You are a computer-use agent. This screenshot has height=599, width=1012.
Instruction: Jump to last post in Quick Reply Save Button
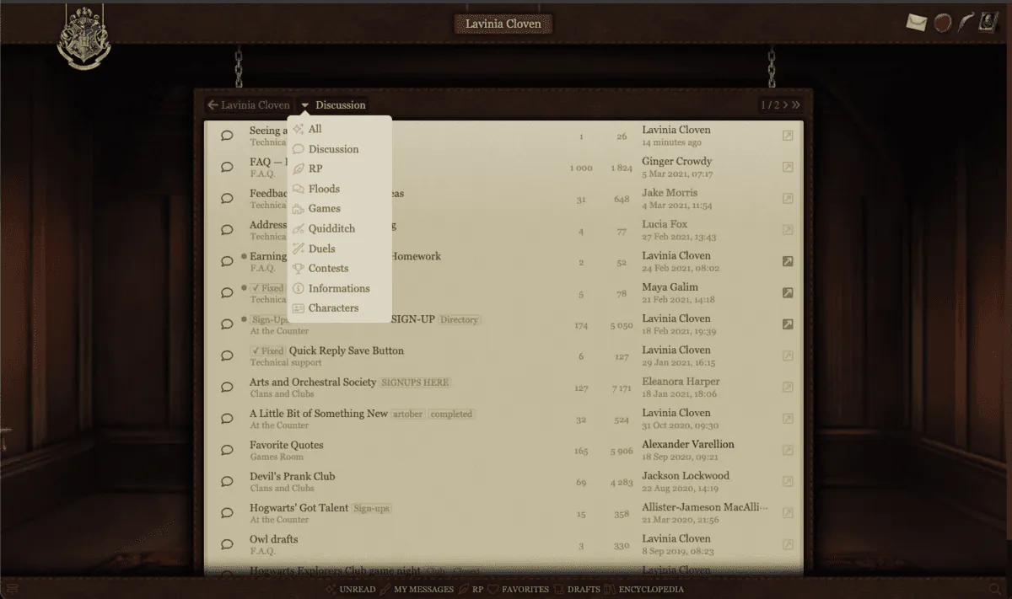pos(788,356)
